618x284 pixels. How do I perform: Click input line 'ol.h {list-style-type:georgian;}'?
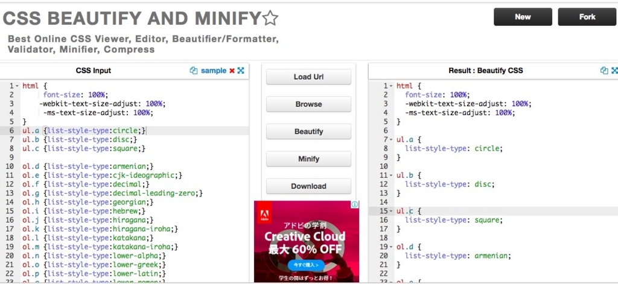tap(88, 202)
